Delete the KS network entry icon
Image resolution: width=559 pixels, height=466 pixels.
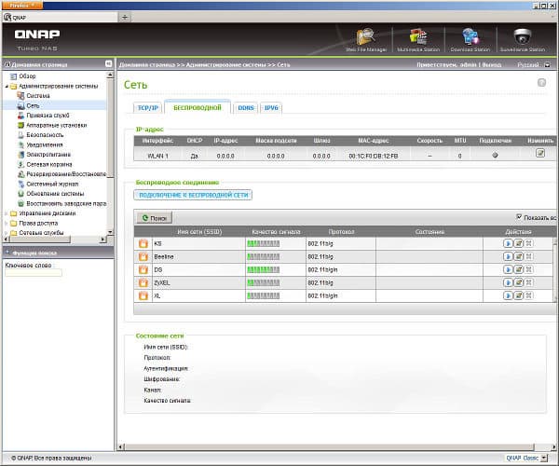click(529, 243)
